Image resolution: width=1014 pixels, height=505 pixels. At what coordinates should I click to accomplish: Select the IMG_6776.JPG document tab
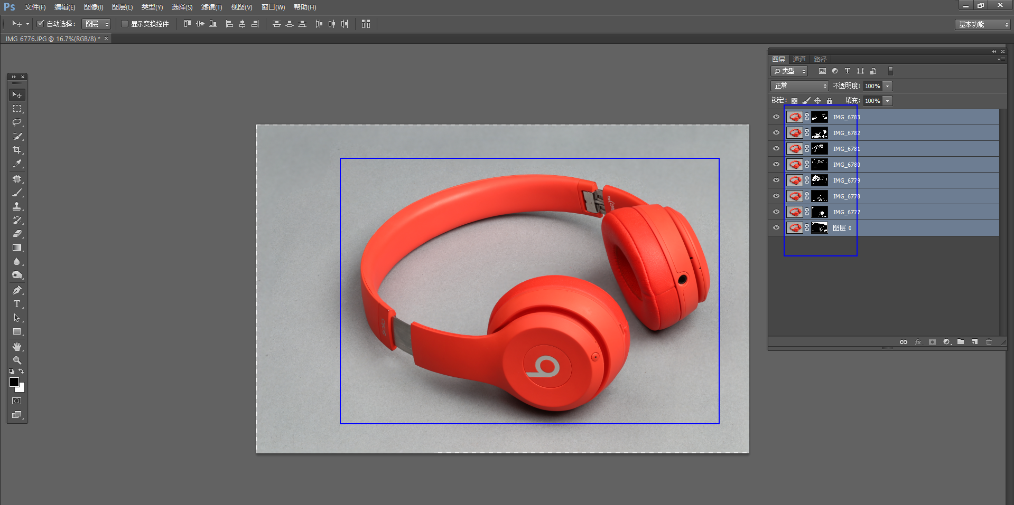click(x=53, y=39)
